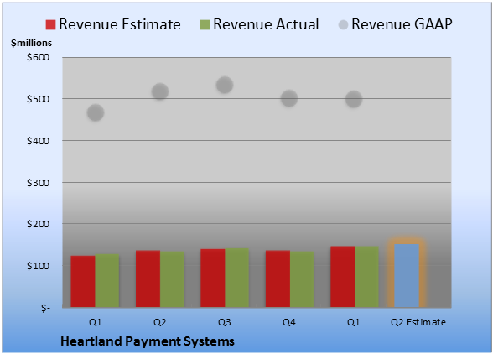Click the $millions axis unit label
The image size is (493, 354).
click(32, 43)
